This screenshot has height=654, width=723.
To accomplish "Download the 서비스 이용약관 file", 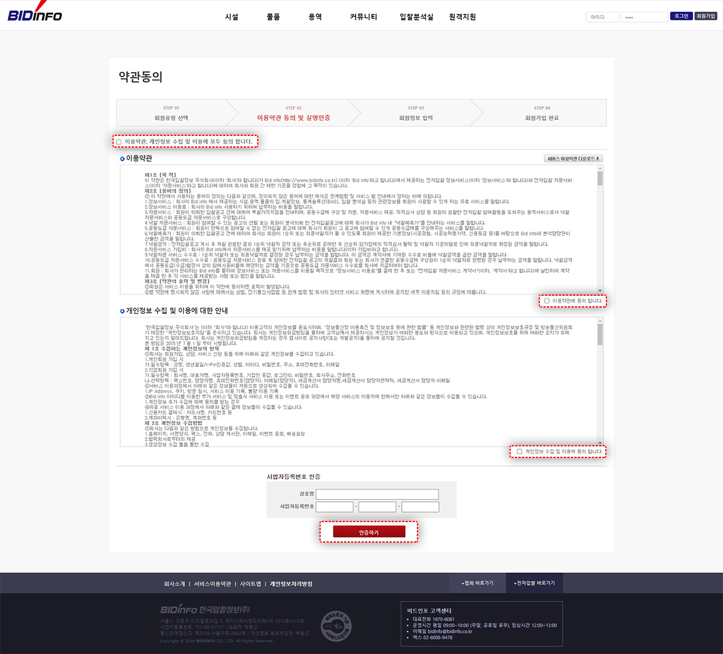I will [x=573, y=159].
